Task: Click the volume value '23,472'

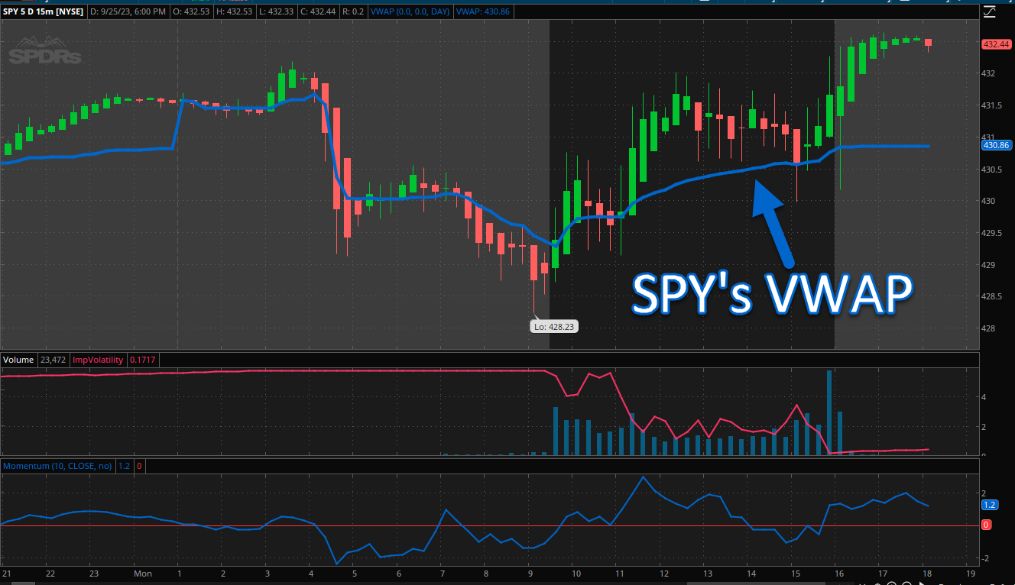Action: 53,360
